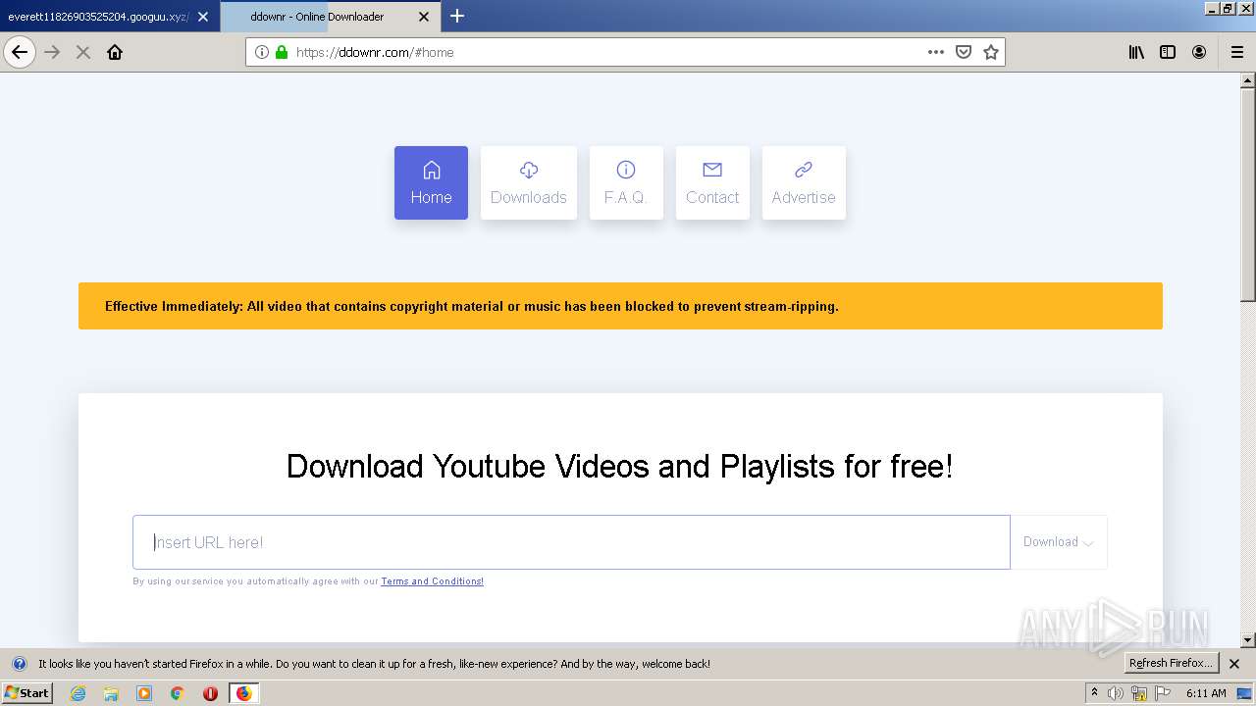Open the Library icon in toolbar

(x=1136, y=52)
